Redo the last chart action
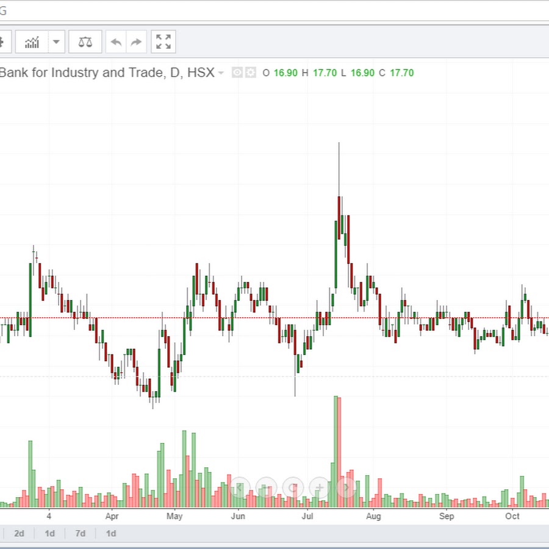 click(x=137, y=42)
